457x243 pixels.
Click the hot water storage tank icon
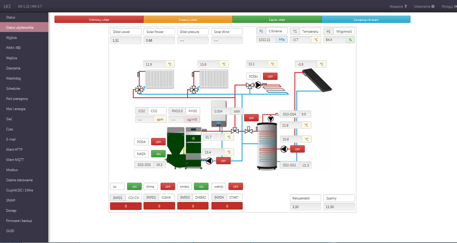267,146
